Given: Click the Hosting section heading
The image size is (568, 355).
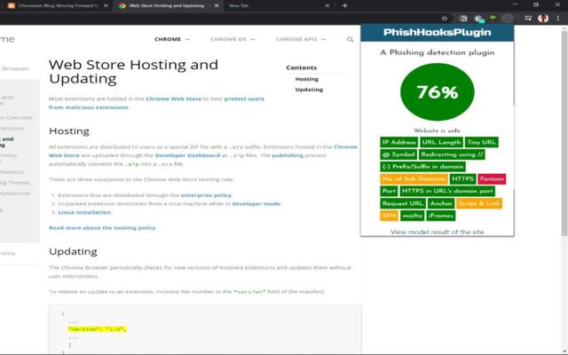Looking at the screenshot, I should [x=69, y=130].
